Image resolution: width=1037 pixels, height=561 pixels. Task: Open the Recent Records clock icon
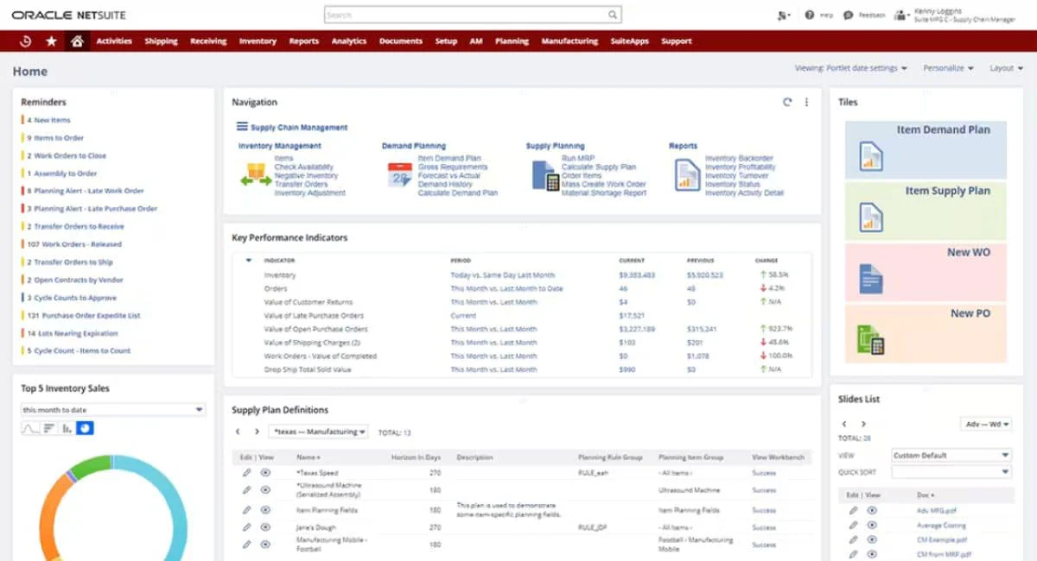click(25, 41)
